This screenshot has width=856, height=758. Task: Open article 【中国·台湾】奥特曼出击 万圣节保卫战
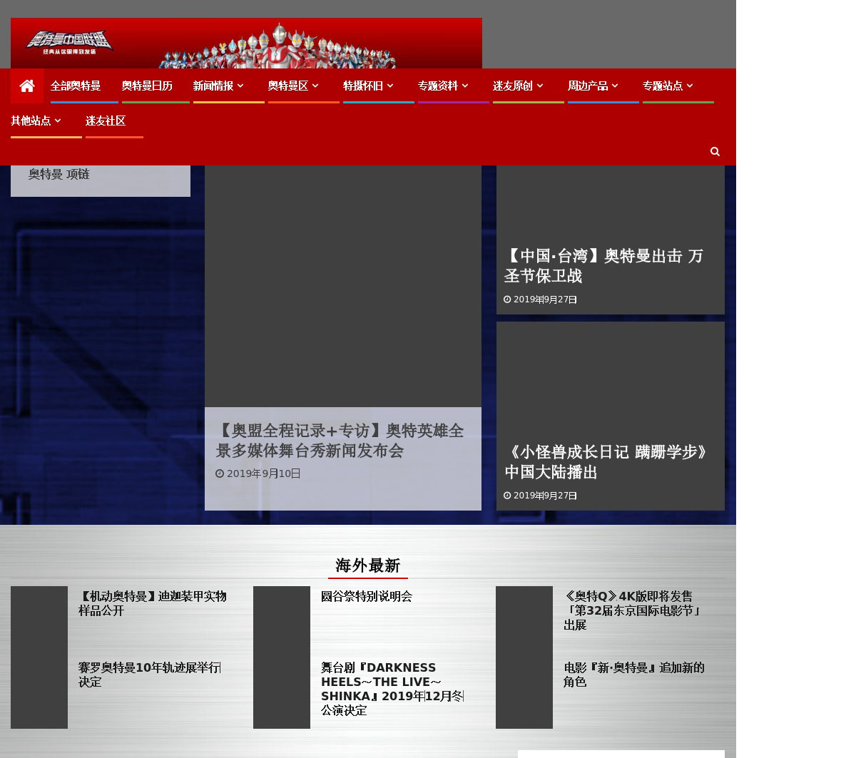coord(603,266)
